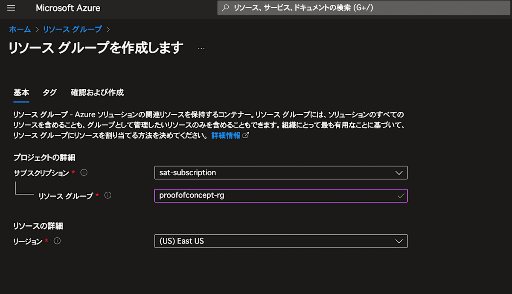
Task: Click the external link icon beside 詳細情報
Action: click(245, 136)
